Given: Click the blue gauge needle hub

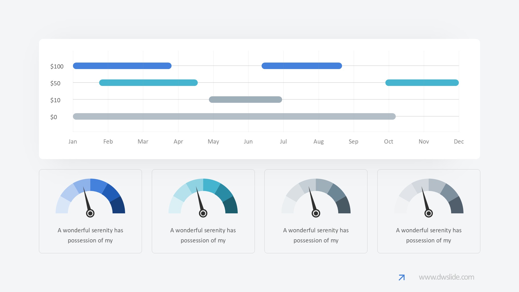Looking at the screenshot, I should point(90,213).
